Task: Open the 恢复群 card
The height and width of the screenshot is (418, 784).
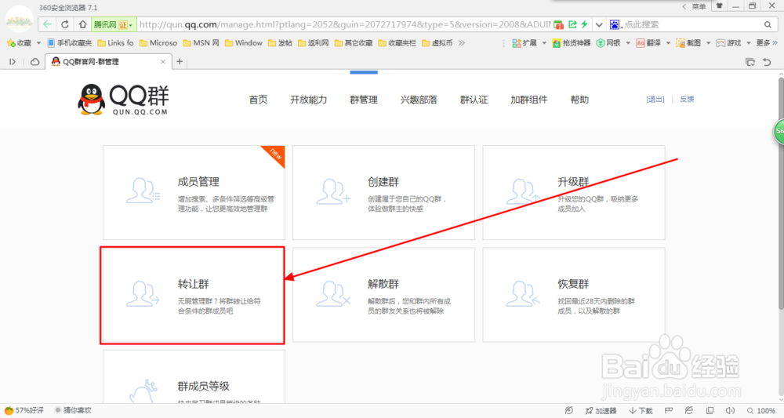Action: coord(574,295)
